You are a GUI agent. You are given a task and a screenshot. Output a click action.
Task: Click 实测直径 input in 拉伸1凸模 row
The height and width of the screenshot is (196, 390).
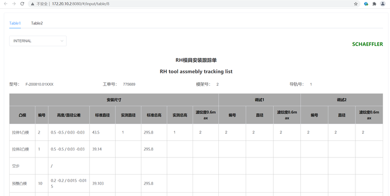coord(128,132)
